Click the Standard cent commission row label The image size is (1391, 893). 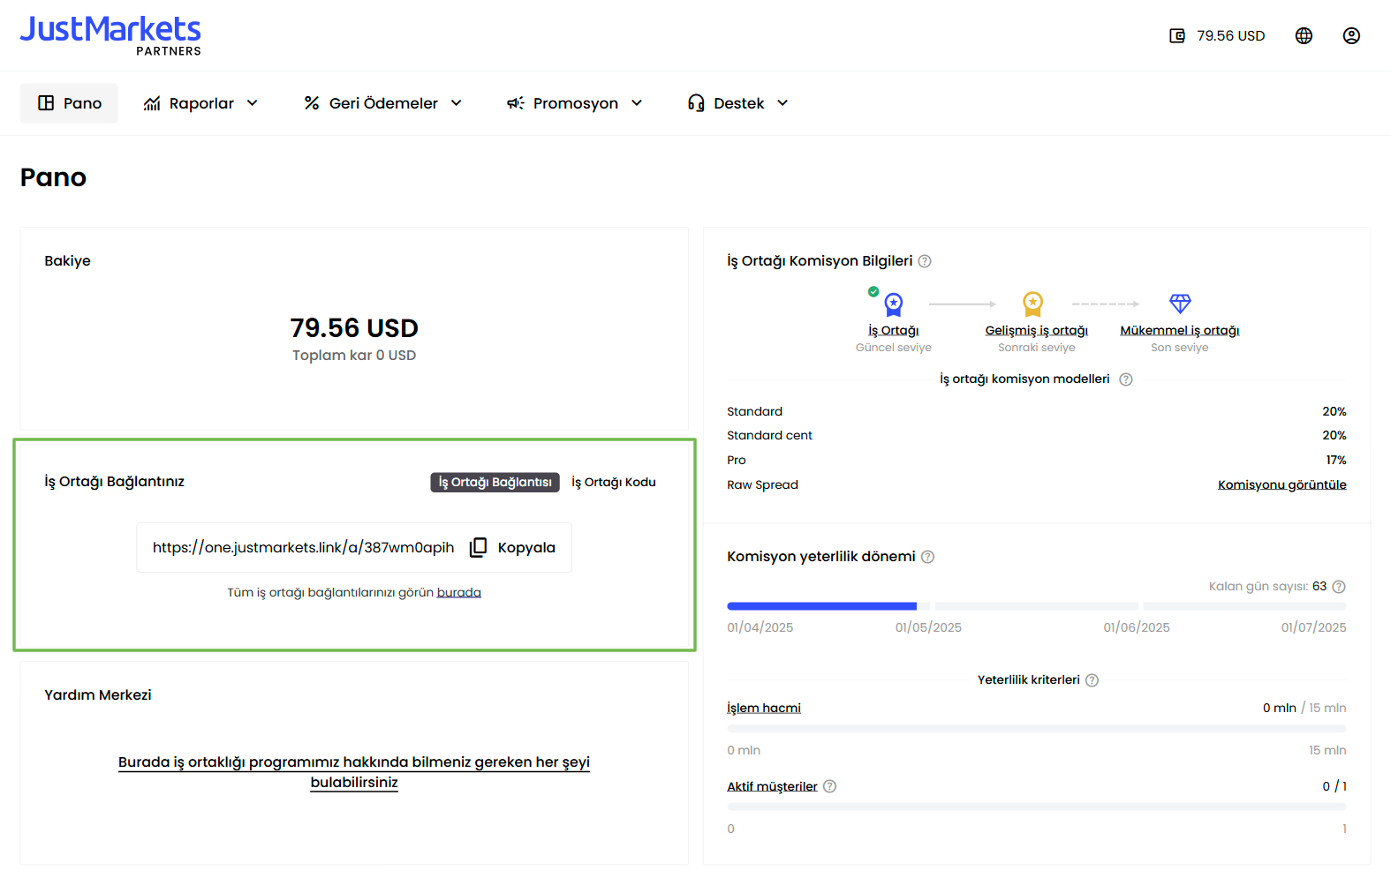coord(769,436)
